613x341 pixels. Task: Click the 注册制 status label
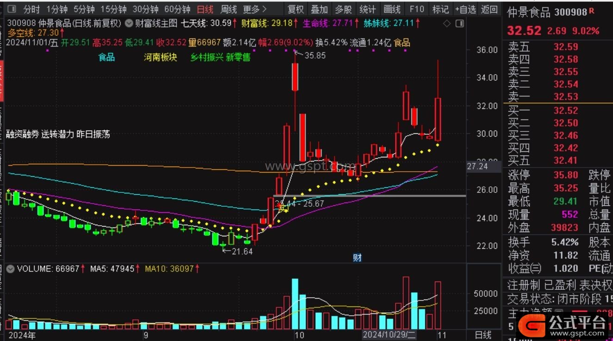[524, 285]
